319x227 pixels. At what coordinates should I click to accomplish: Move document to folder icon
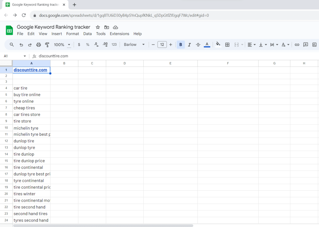pos(107,27)
